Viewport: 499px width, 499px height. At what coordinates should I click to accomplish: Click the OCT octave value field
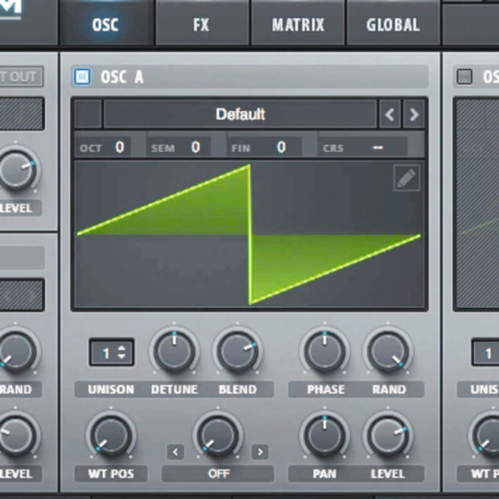click(102, 147)
